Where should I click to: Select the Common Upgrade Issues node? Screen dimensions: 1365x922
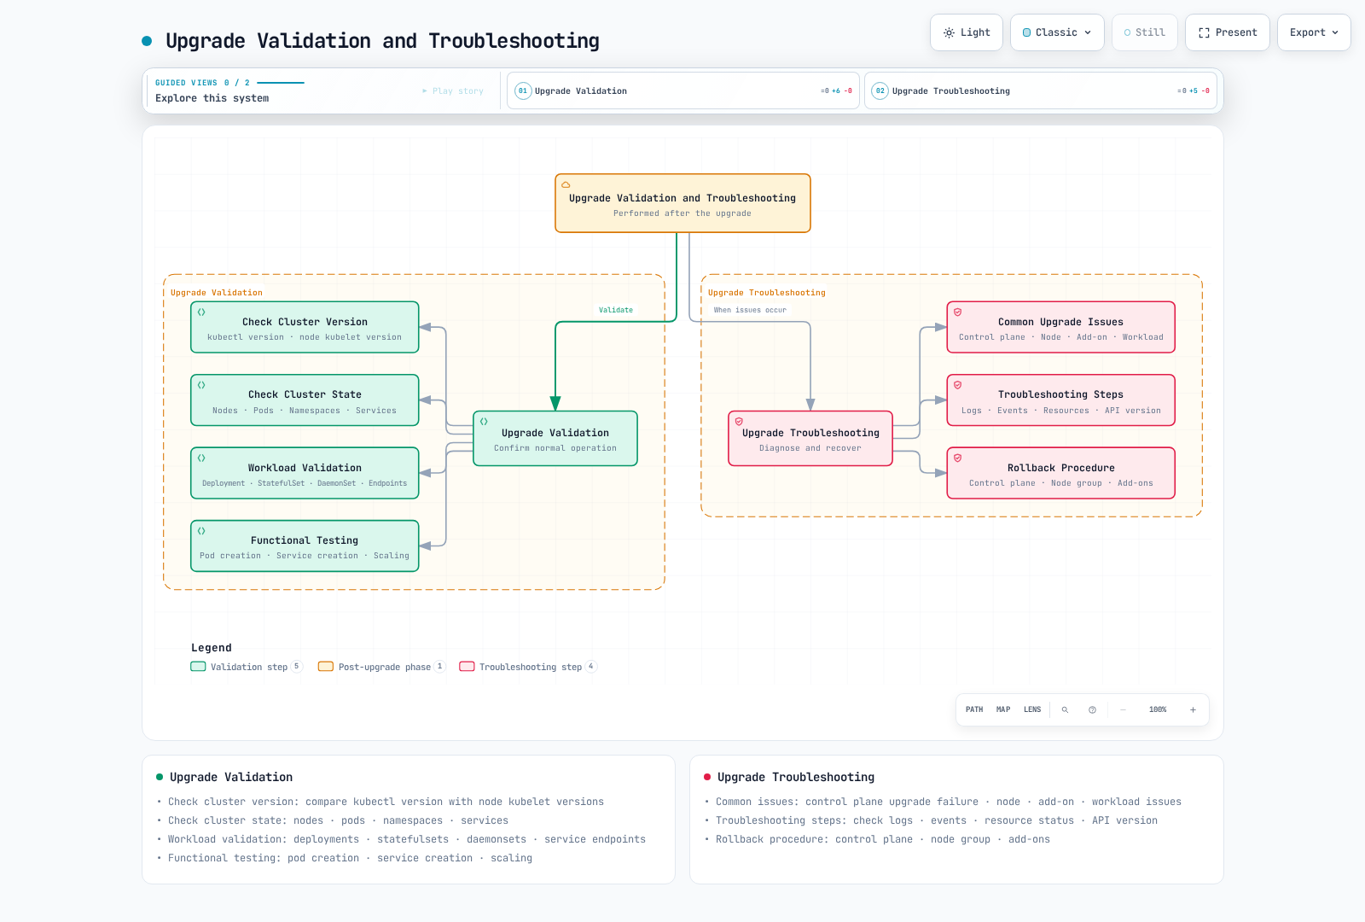click(1061, 327)
